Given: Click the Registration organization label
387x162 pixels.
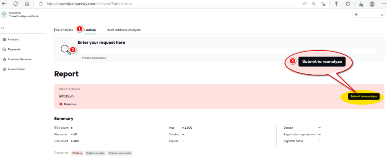Looking at the screenshot, I should (300, 135).
